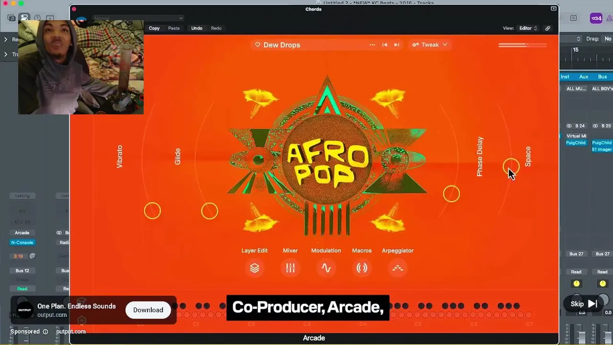Adjust the Space macro slider handle
Image resolution: width=613 pixels, height=345 pixels.
coord(511,167)
